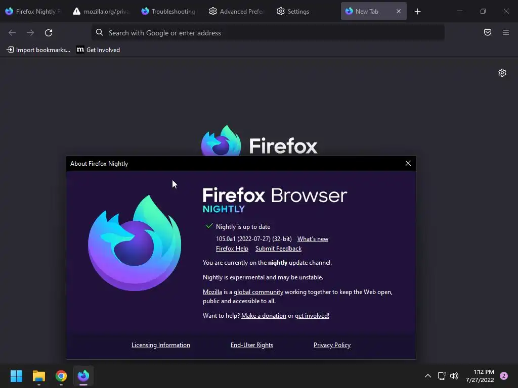Open Licensing Information link
The width and height of the screenshot is (518, 388).
point(161,345)
